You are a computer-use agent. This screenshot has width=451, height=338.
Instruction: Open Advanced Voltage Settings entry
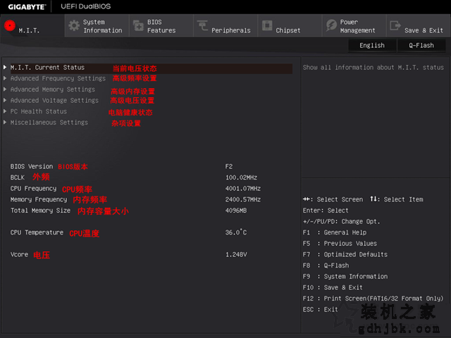click(x=54, y=101)
